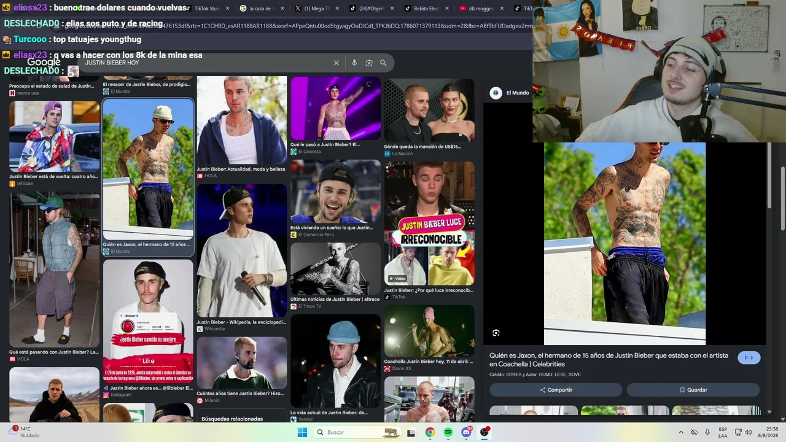Click the Ir button in the preview panel
This screenshot has height=442, width=786.
tap(749, 357)
